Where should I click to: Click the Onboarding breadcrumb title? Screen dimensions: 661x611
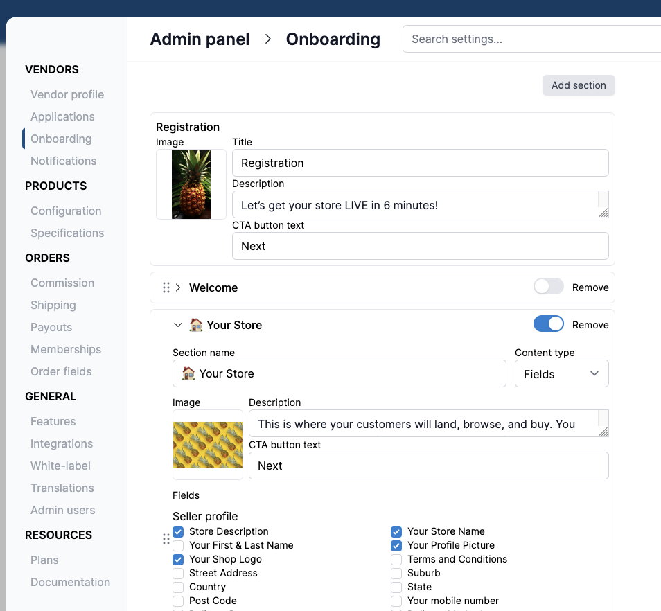[333, 39]
